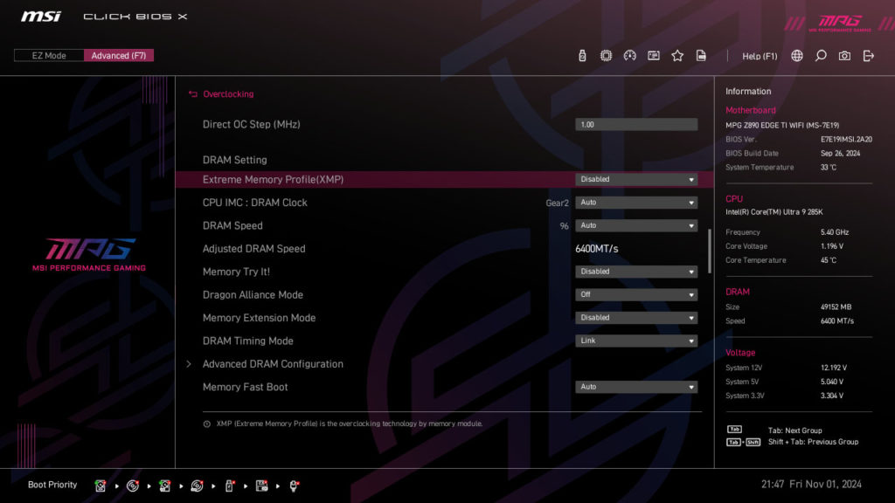Image resolution: width=895 pixels, height=503 pixels.
Task: Select the Favorites star icon in toolbar
Action: (x=677, y=55)
